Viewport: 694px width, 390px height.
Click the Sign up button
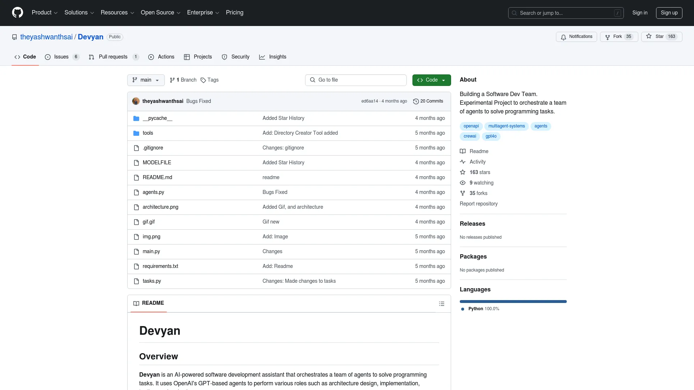click(x=669, y=13)
